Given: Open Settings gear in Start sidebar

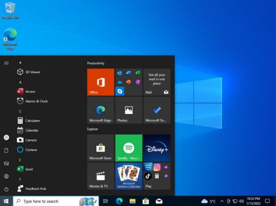Looking at the screenshot, I should pos(7,176).
